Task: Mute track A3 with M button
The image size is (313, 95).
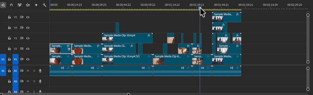Action: (x=28, y=92)
